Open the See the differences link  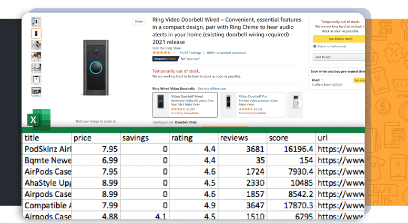click(212, 89)
